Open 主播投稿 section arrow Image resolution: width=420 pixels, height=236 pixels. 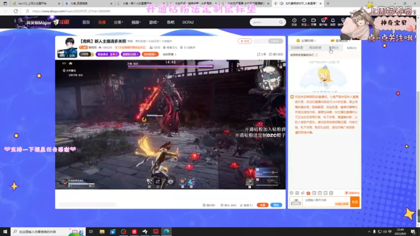coord(306,41)
